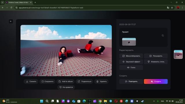Open the Windows Start menu
The width and height of the screenshot is (185, 104).
[42, 101]
